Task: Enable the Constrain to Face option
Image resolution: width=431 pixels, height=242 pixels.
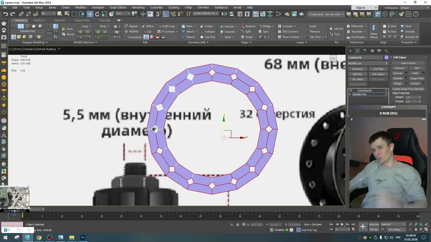Action: coord(158,37)
